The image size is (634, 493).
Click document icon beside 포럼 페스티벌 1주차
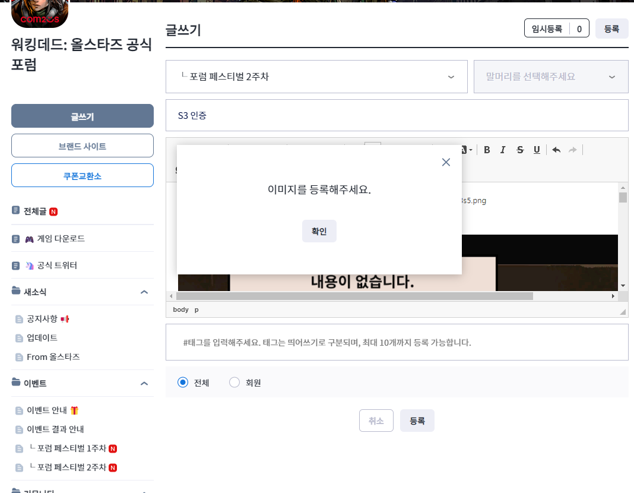click(19, 448)
